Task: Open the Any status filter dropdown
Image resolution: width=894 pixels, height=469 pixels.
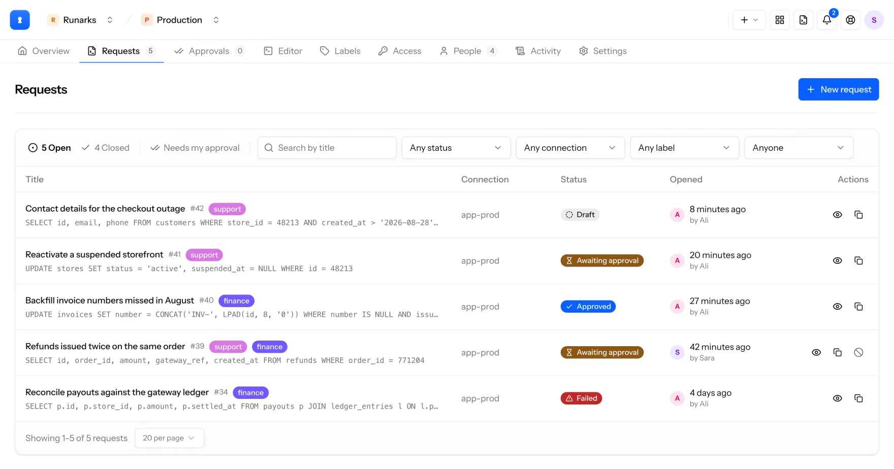Action: tap(456, 148)
